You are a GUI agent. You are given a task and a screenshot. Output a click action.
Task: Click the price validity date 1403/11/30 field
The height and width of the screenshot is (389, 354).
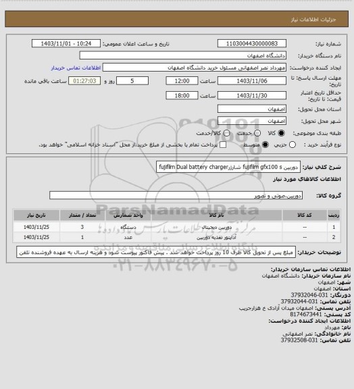point(252,95)
